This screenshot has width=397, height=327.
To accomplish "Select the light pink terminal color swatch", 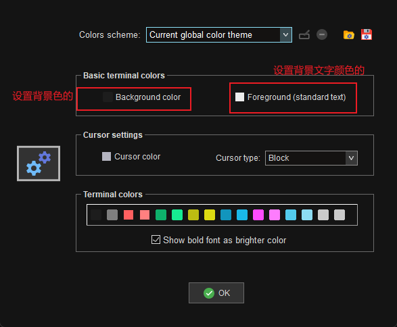I will pyautogui.click(x=275, y=215).
